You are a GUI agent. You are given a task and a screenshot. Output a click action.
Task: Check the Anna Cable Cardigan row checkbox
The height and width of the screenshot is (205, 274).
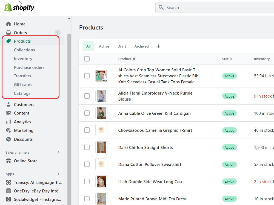click(x=87, y=113)
